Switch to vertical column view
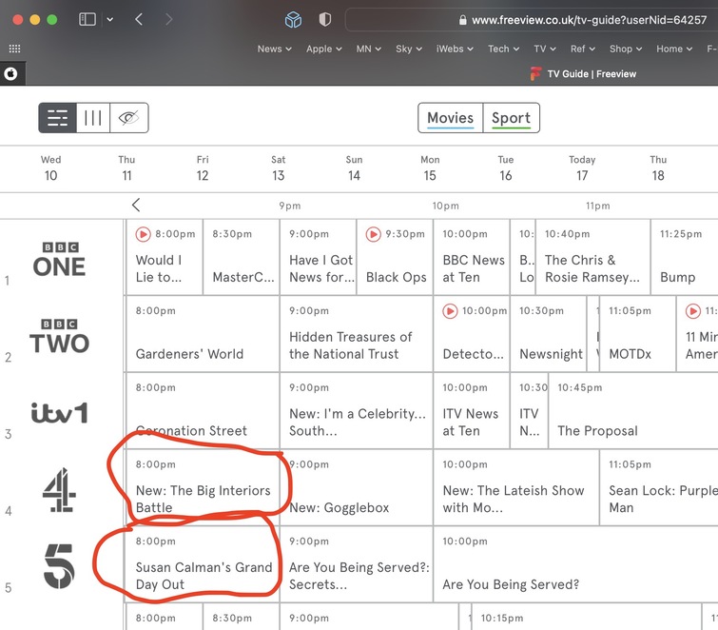 pos(93,118)
